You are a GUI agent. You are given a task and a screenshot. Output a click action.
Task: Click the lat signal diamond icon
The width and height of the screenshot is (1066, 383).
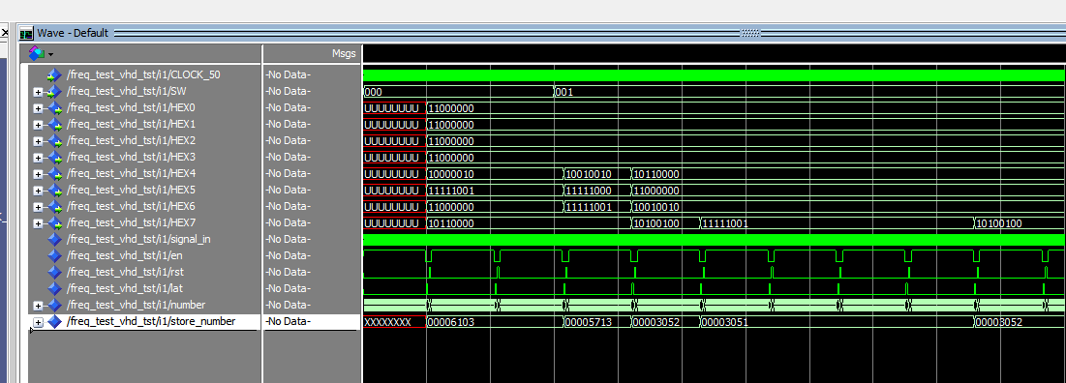point(55,288)
